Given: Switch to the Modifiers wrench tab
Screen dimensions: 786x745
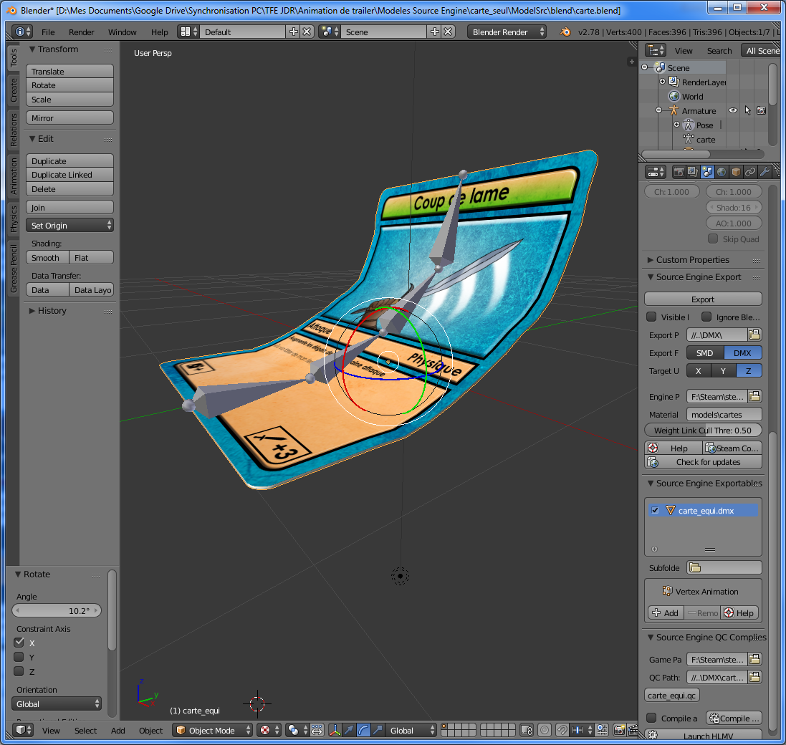Looking at the screenshot, I should [765, 173].
